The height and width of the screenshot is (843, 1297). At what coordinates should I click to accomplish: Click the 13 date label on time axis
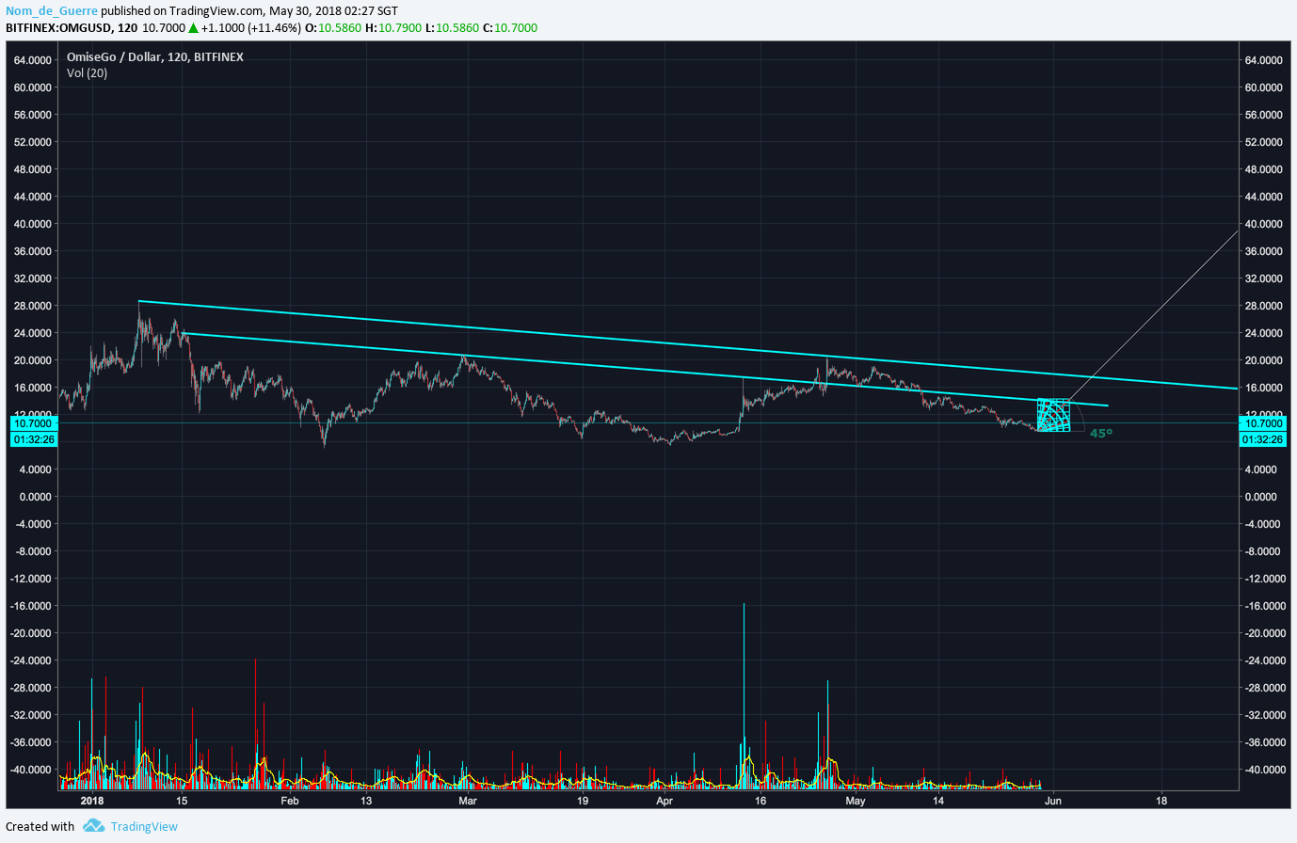click(366, 801)
